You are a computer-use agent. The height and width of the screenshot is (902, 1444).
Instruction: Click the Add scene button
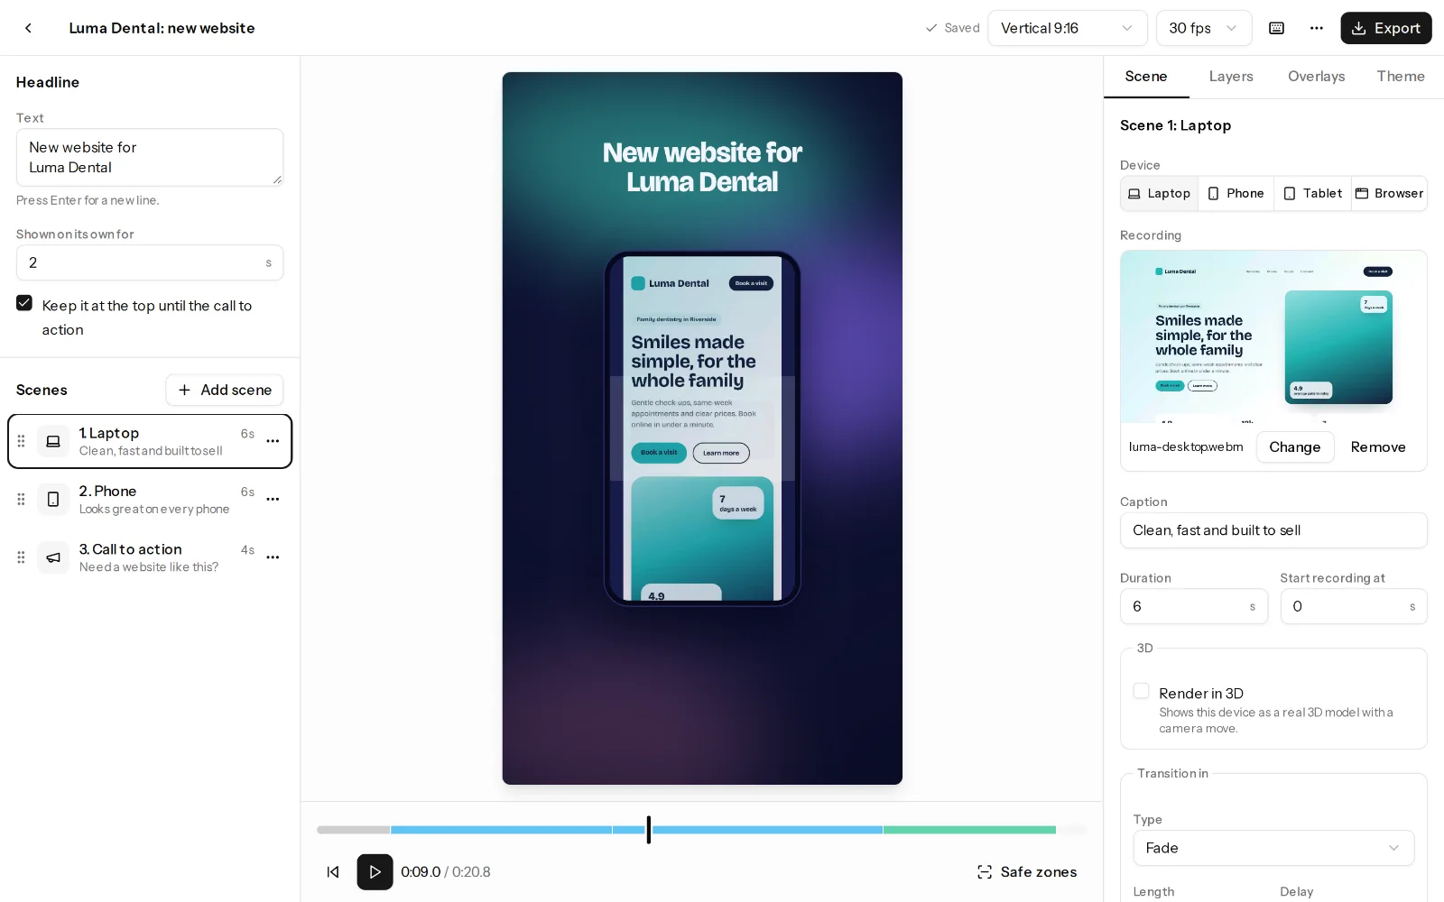(x=225, y=390)
